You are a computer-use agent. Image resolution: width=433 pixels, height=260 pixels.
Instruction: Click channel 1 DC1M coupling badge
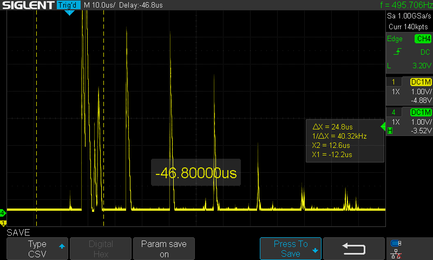pos(421,82)
